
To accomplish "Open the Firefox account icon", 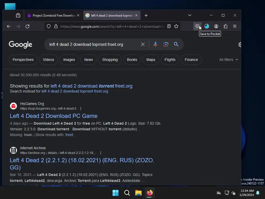I will pos(216,26).
